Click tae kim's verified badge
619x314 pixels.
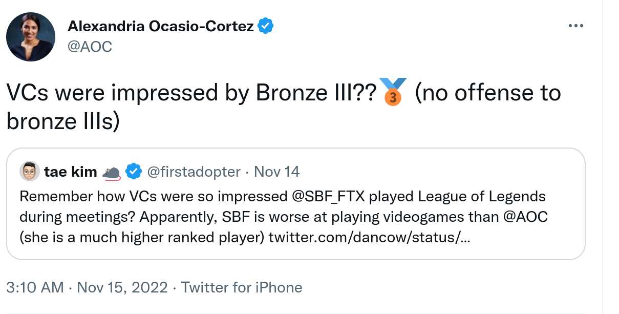coord(134,172)
